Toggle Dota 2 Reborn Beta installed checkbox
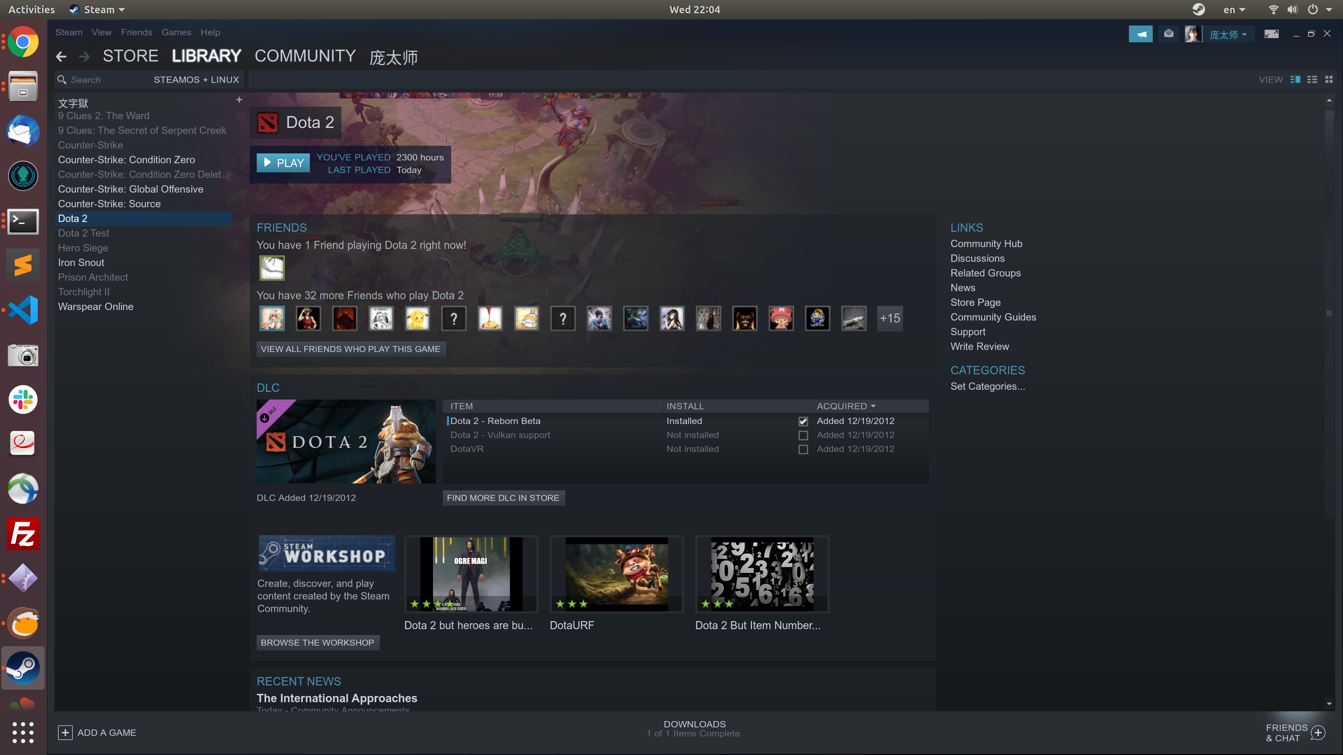1343x755 pixels. (803, 420)
